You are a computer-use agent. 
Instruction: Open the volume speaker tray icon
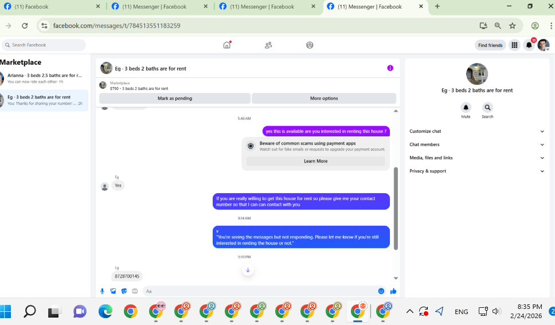(x=497, y=312)
